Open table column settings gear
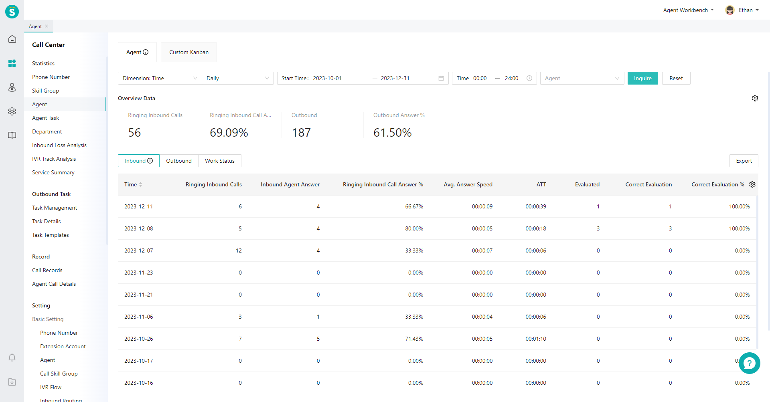Image resolution: width=770 pixels, height=402 pixels. click(x=752, y=184)
